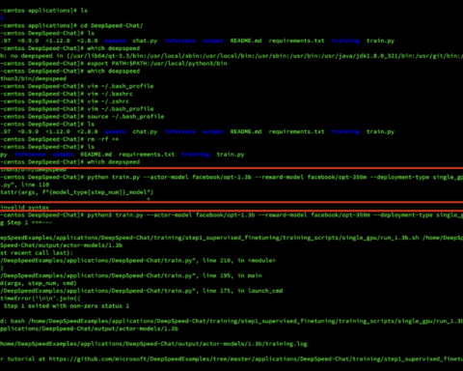
Task: Click 'facebook/opt-1.3b' in the python3 command
Action: tap(225, 214)
